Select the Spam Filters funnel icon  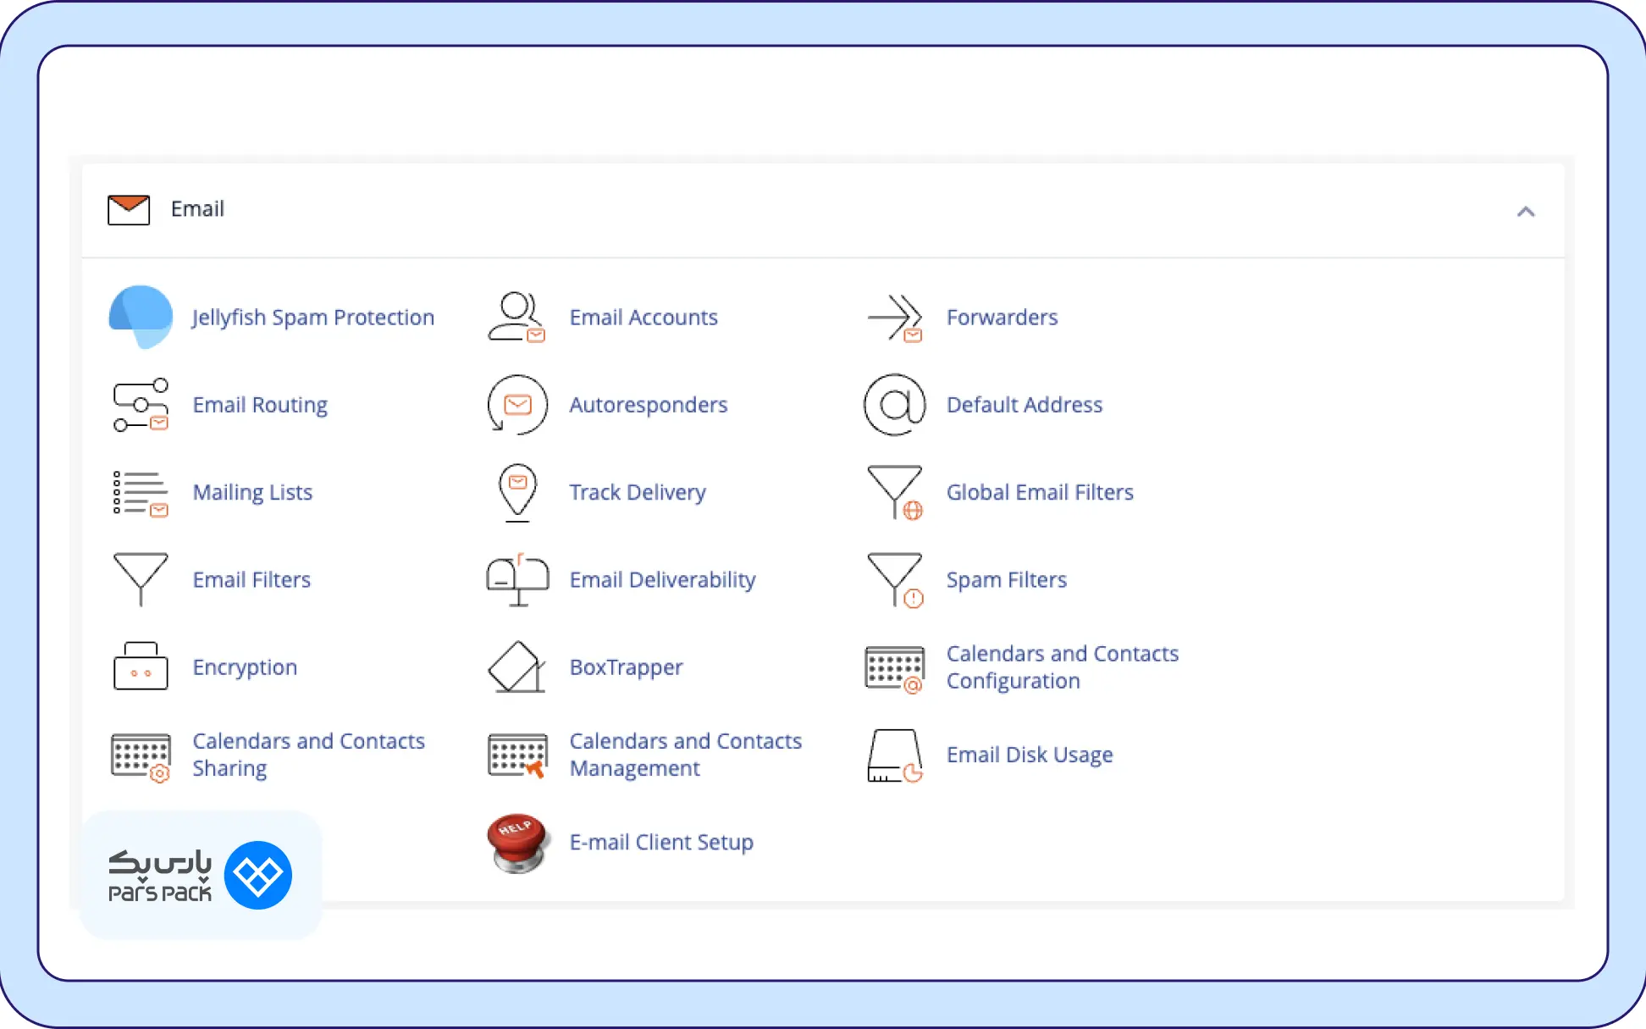895,580
